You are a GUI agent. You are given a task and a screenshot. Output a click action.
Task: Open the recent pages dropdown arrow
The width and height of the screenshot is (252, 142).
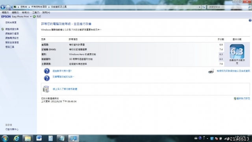point(11,7)
